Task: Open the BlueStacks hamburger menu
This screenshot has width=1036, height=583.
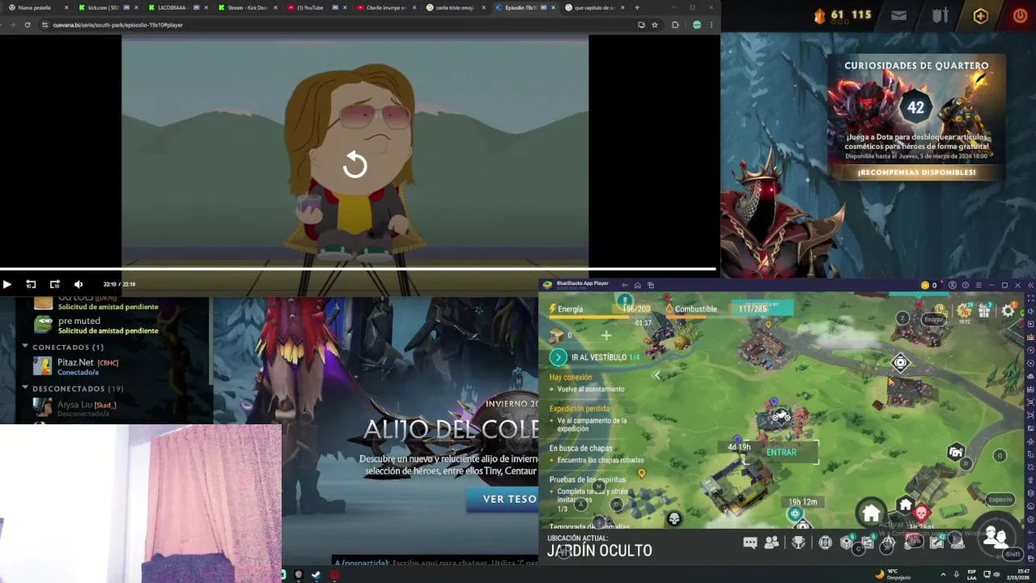Action: pyautogui.click(x=978, y=285)
